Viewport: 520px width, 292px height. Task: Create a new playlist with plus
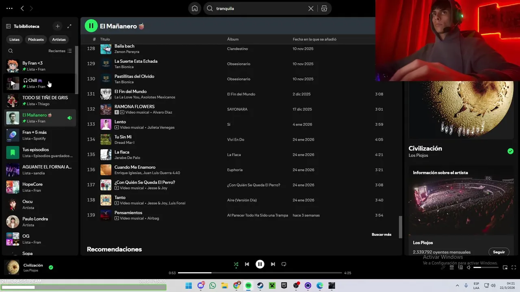click(x=58, y=26)
